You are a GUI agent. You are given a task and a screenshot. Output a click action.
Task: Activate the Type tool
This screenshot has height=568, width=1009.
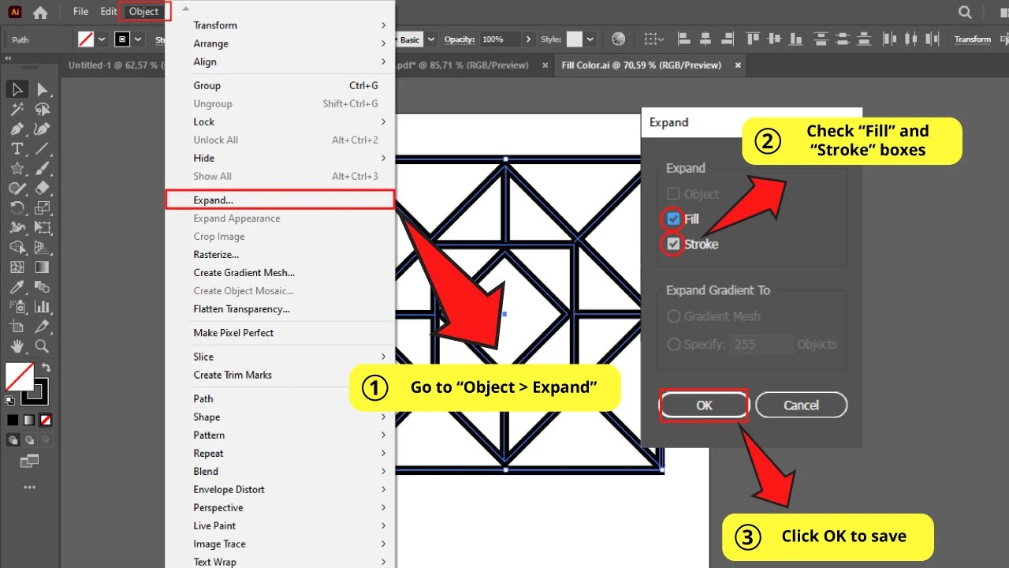[17, 148]
